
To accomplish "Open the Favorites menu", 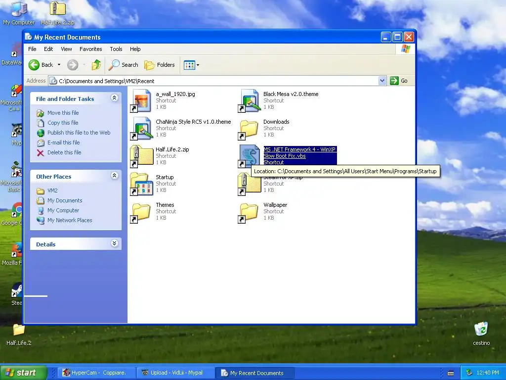I will (x=91, y=49).
